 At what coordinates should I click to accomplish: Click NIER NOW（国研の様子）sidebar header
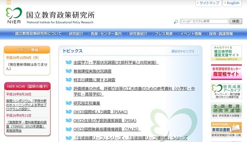click(x=27, y=86)
